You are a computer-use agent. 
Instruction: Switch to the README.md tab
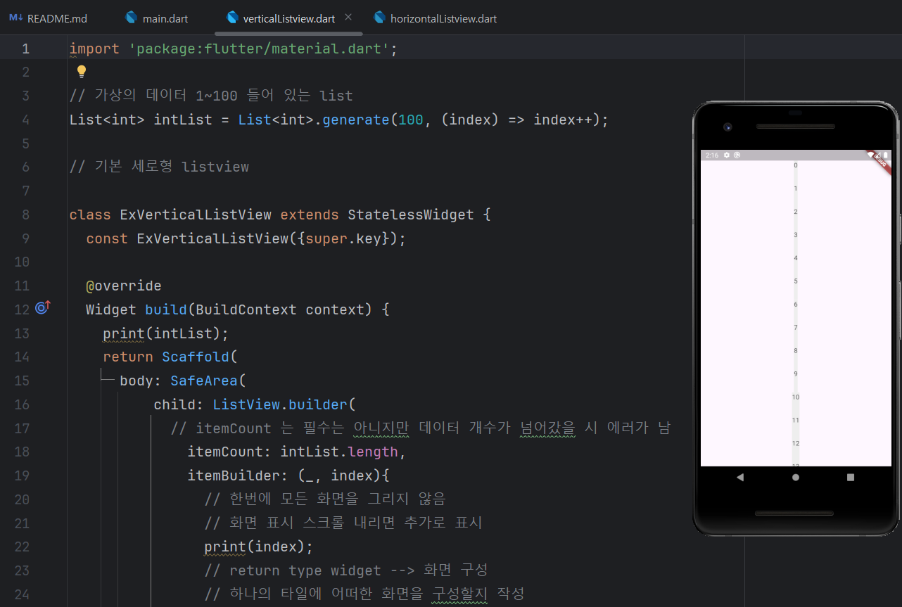[x=48, y=18]
